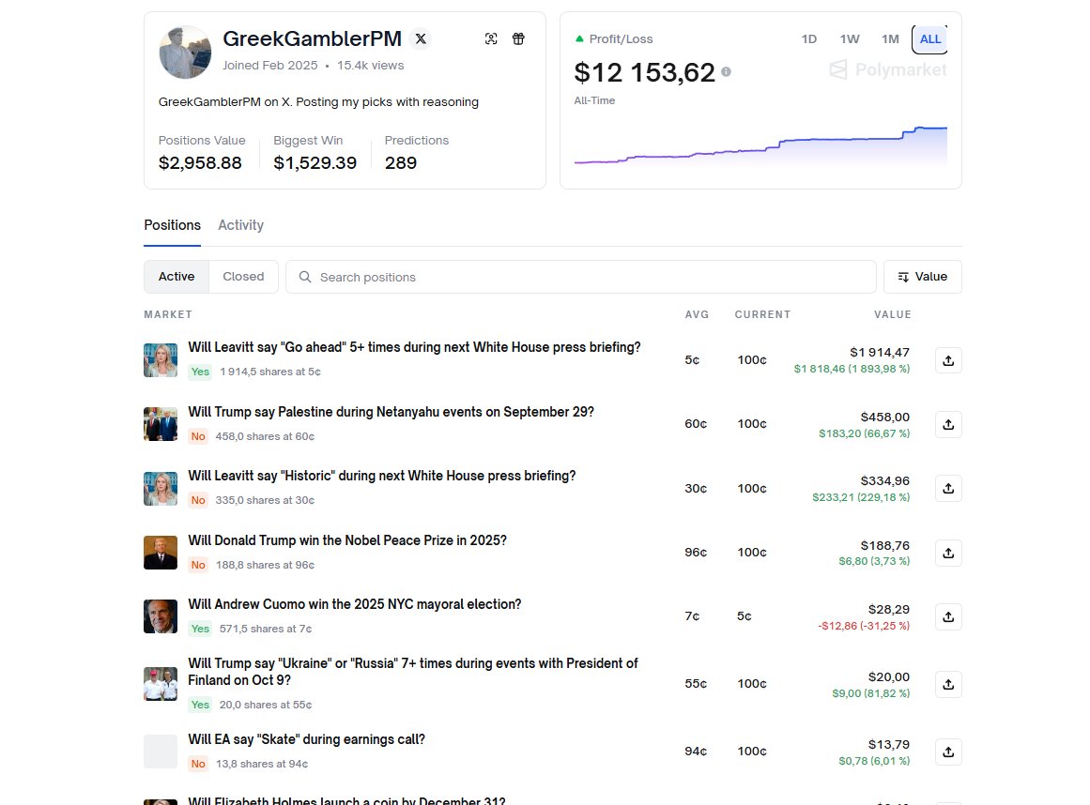Image resolution: width=1090 pixels, height=805 pixels.
Task: Click the Predictions 289 stat
Action: pos(417,152)
